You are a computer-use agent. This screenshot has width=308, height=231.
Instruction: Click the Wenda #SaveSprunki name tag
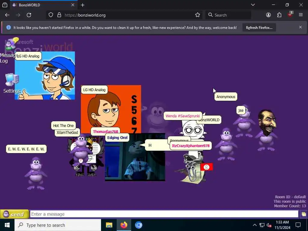coord(183,116)
